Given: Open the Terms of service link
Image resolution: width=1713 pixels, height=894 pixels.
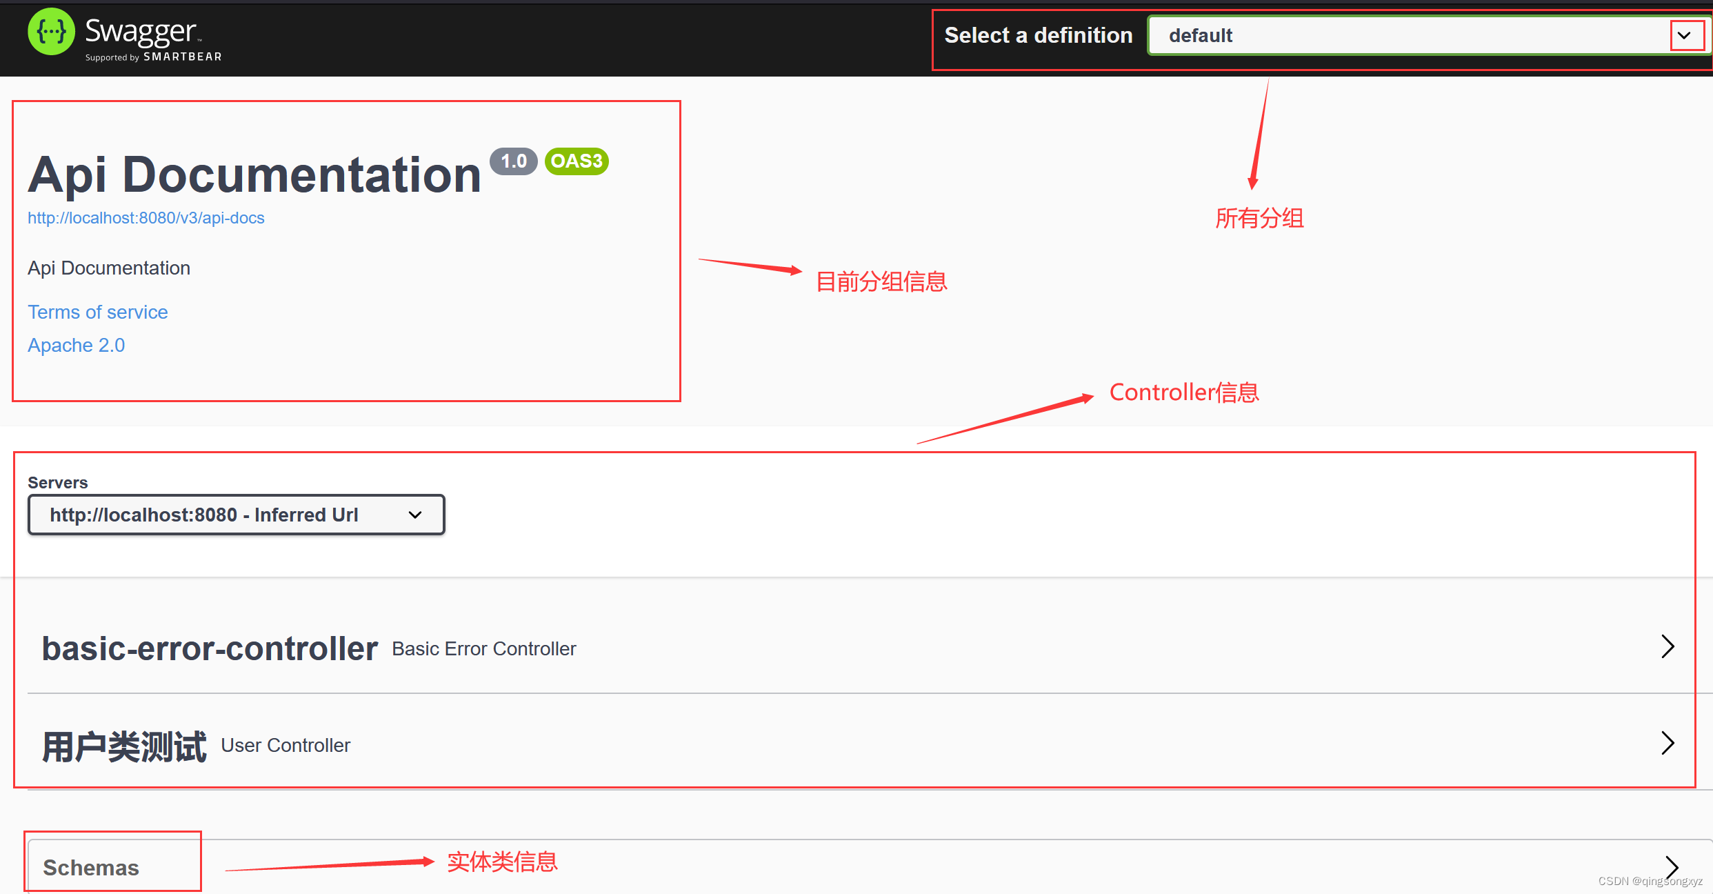Looking at the screenshot, I should (98, 312).
